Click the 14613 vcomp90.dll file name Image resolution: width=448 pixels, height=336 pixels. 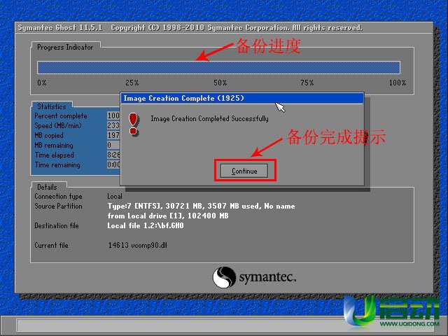pyautogui.click(x=138, y=245)
